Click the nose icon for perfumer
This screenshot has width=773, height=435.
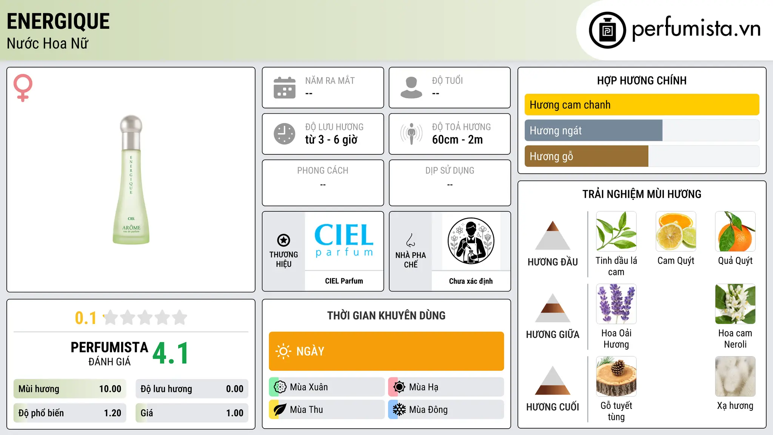click(x=411, y=240)
